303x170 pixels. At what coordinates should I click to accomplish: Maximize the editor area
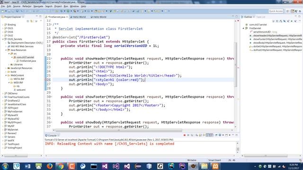pos(237,17)
